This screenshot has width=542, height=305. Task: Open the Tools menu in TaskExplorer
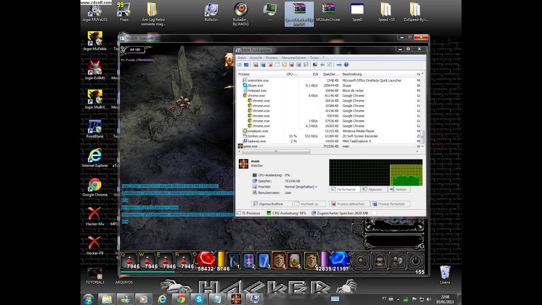314,58
